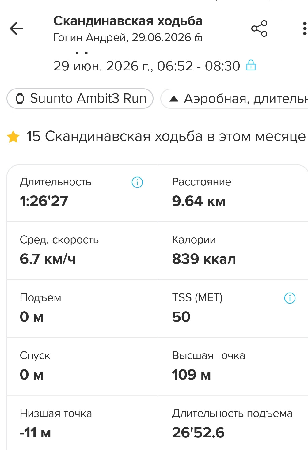Tap the small lock next to 29.06.2026
The image size is (308, 450).
tap(199, 38)
